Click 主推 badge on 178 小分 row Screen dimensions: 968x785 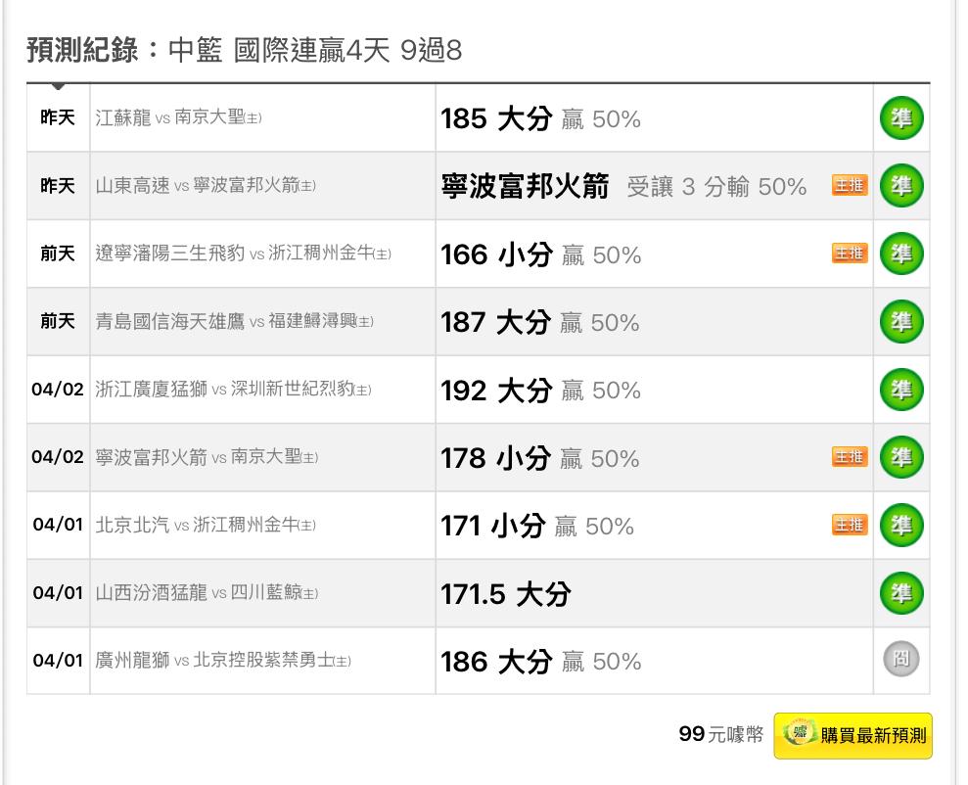850,457
